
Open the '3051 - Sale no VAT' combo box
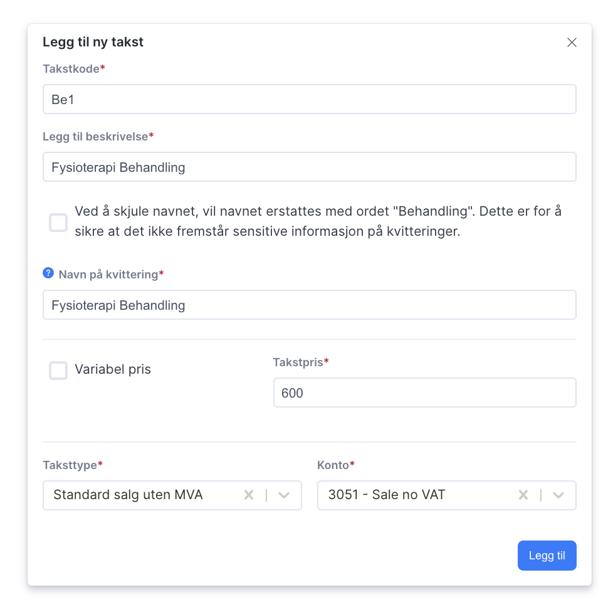[x=446, y=495]
